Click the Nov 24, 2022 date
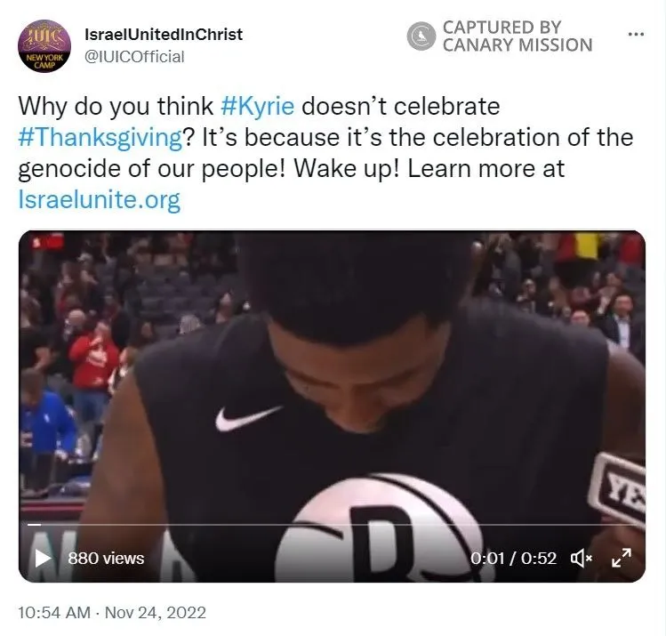The height and width of the screenshot is (636, 666). 156,613
